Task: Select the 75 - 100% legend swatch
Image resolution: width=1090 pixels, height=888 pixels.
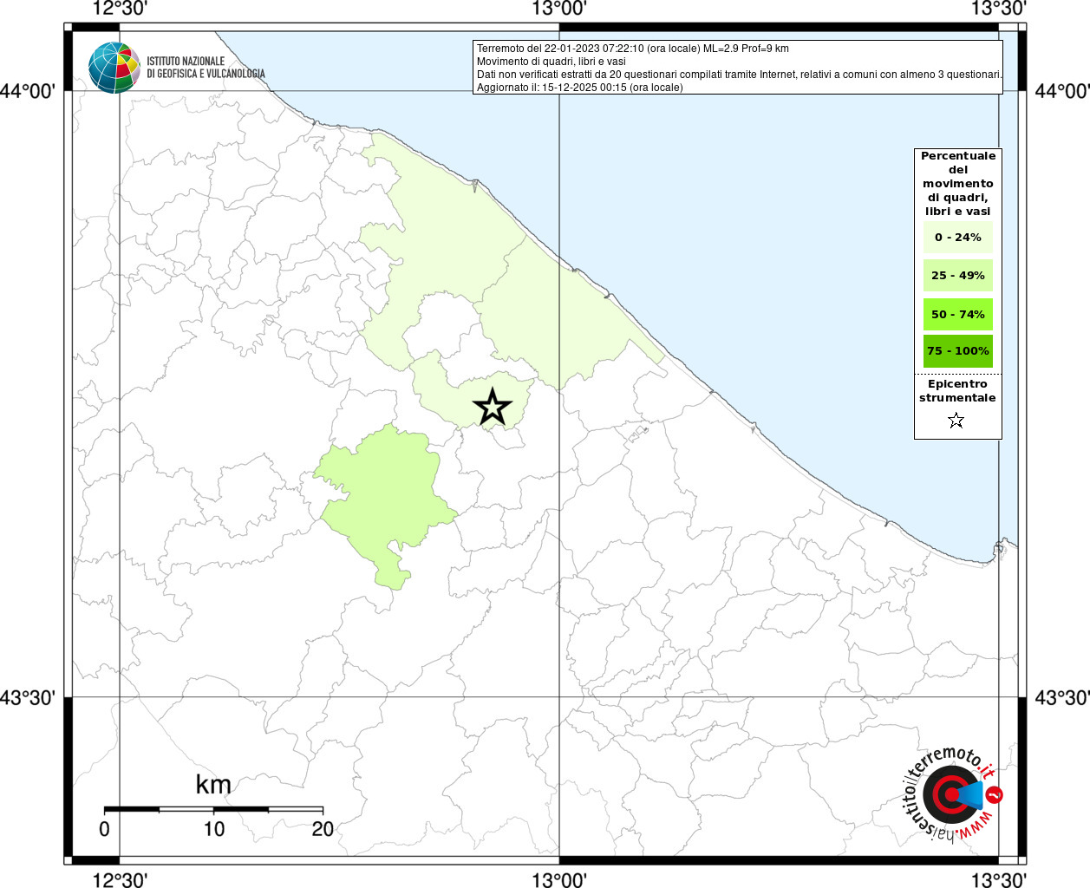Action: pos(957,350)
